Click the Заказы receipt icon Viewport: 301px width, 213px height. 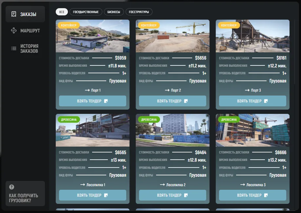pos(14,14)
